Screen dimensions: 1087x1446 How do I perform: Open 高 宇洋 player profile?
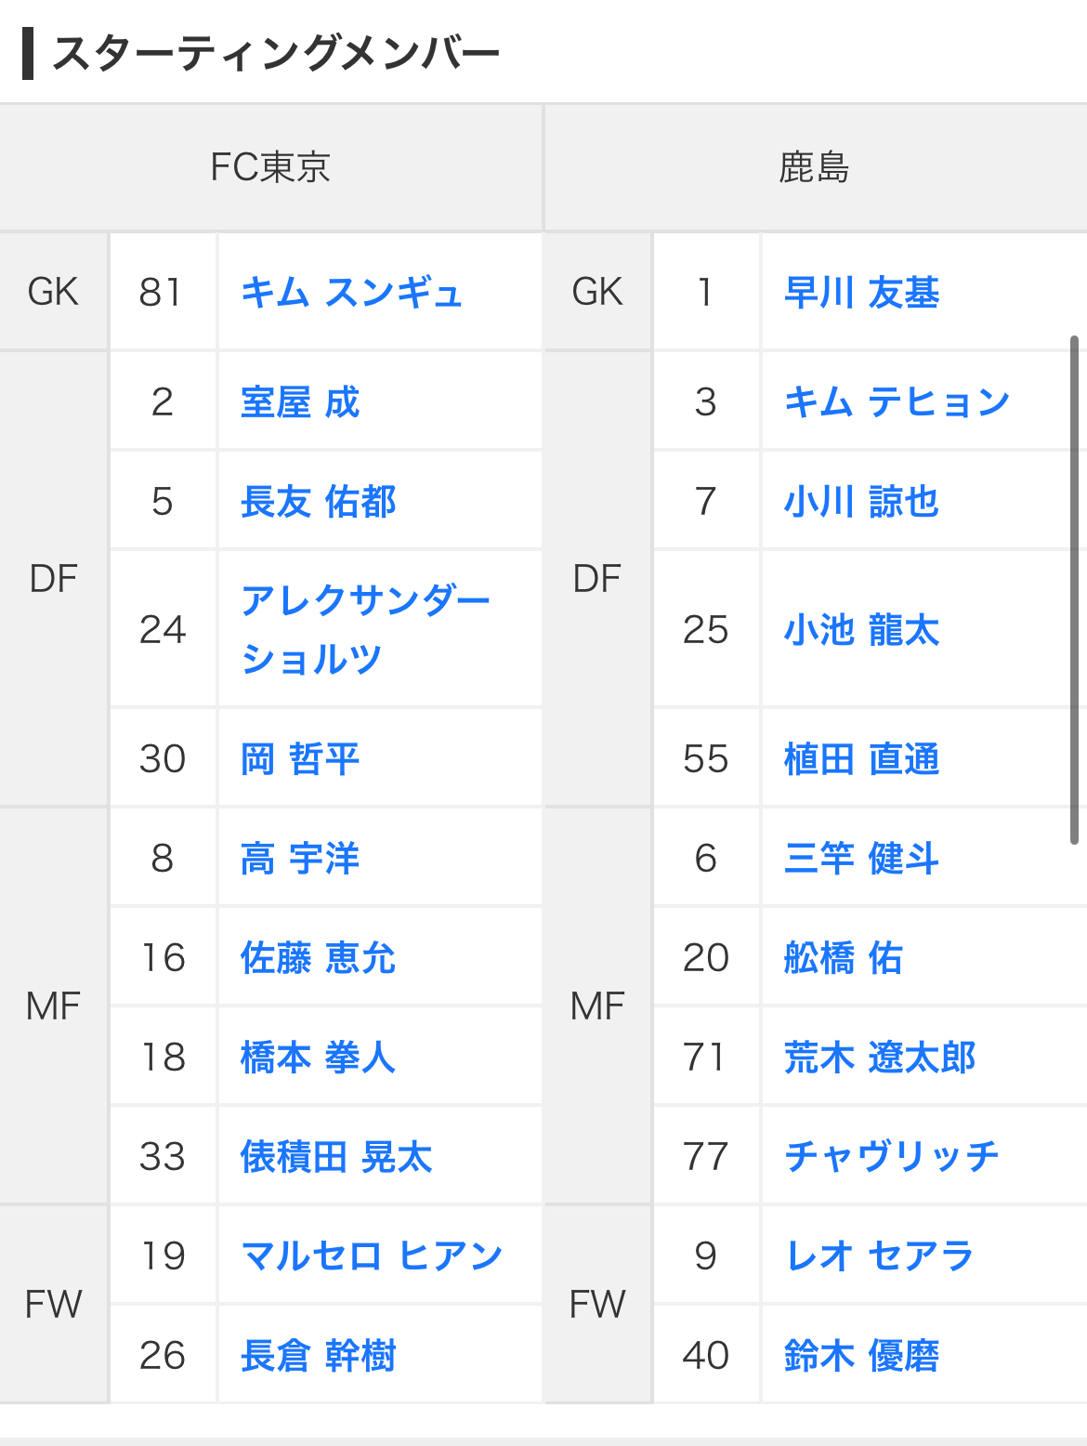(299, 859)
